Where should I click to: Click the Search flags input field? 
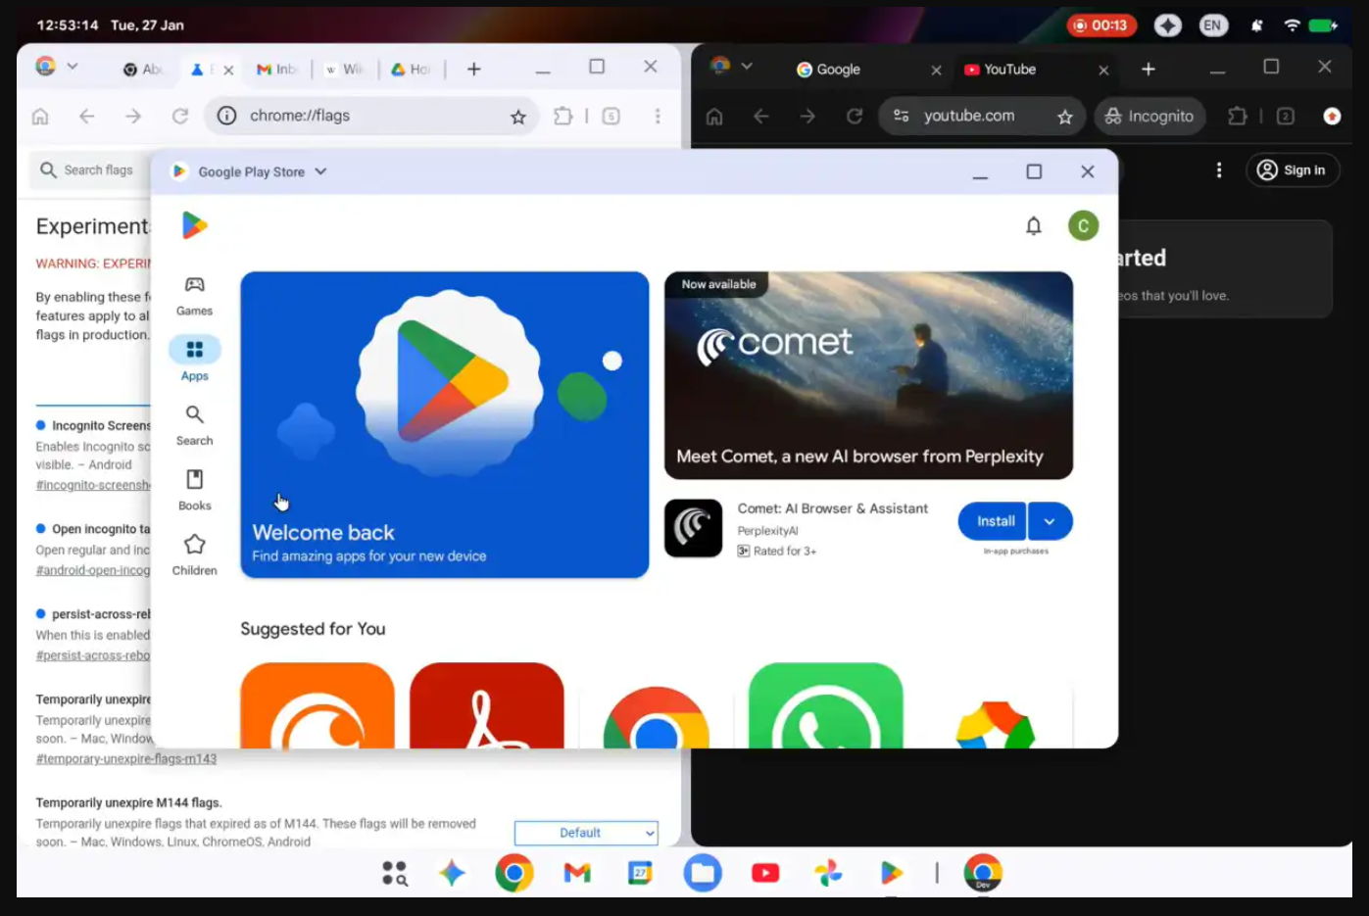(98, 169)
